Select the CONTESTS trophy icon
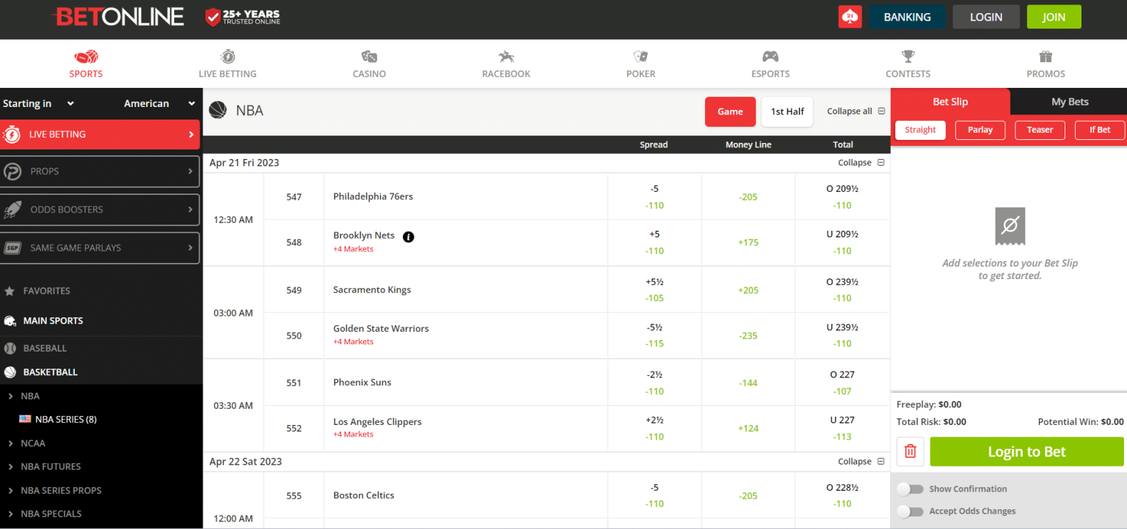This screenshot has height=529, width=1127. [908, 56]
